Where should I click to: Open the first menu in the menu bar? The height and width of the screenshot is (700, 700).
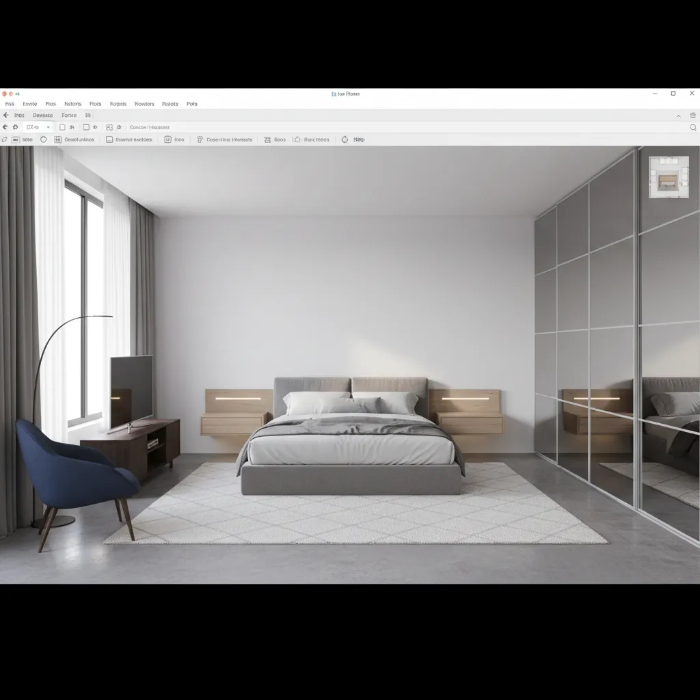pos(10,103)
